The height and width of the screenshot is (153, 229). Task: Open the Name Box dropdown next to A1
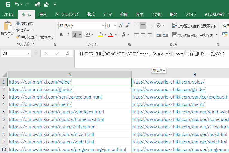(x=28, y=54)
